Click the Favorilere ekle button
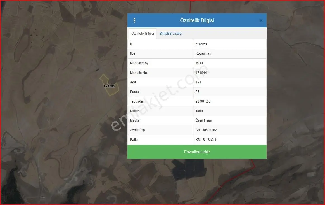The image size is (325, 205). [x=197, y=152]
